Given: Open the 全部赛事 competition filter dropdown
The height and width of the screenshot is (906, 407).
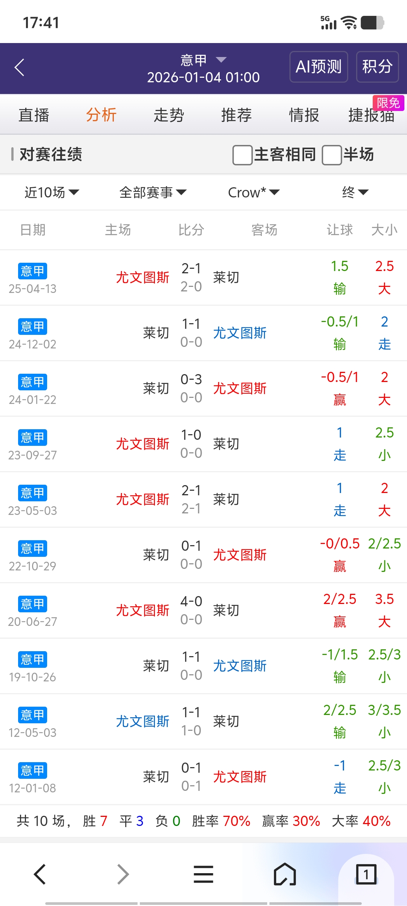Looking at the screenshot, I should pos(153,193).
